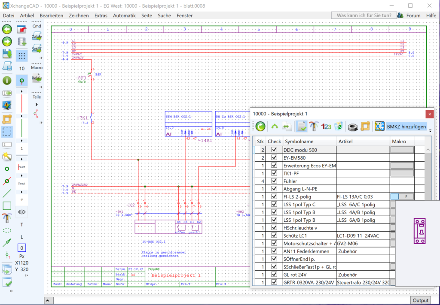Viewport: 440px width, 305px height.
Task: Click the green back arrow icon
Action: click(7, 29)
